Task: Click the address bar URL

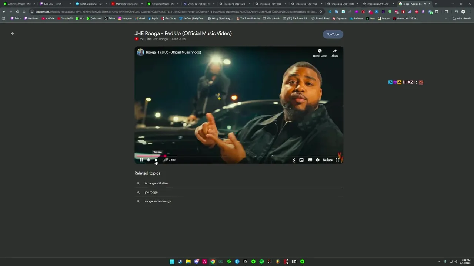Action: click(176, 11)
